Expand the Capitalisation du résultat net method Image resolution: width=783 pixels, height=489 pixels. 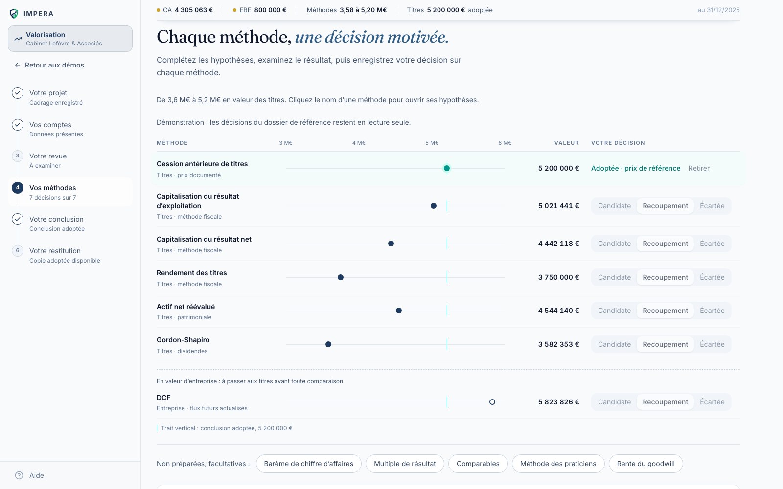tap(204, 239)
